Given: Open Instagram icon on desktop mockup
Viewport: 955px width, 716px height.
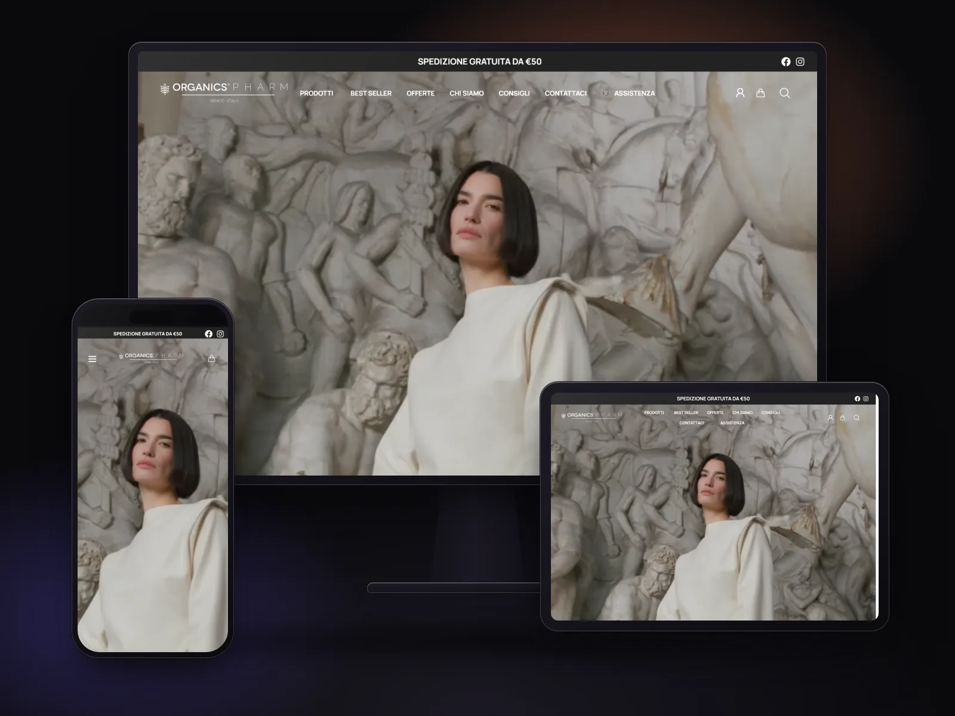Looking at the screenshot, I should coord(800,61).
